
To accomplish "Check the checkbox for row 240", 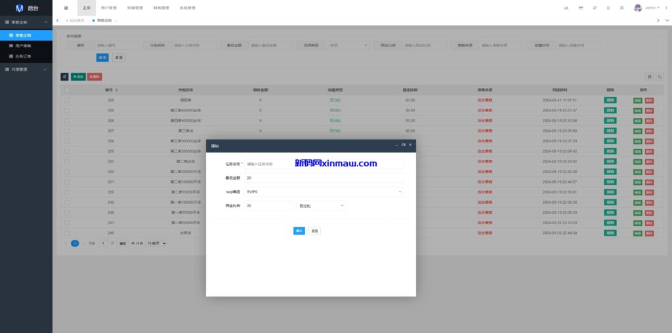I will tap(68, 233).
